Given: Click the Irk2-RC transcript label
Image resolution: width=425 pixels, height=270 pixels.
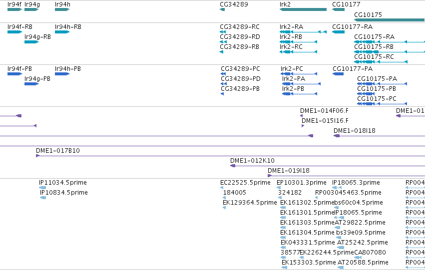Looking at the screenshot, I should coord(291,47).
